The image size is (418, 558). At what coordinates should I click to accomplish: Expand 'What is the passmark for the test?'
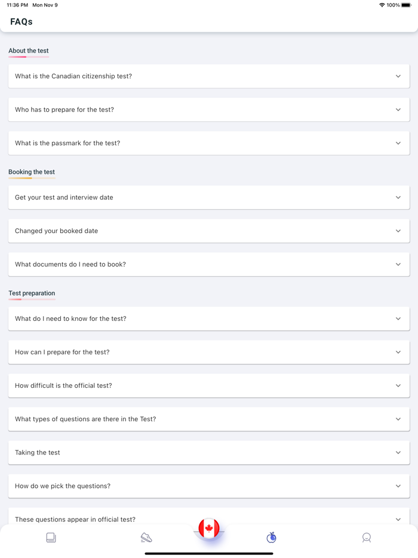pos(209,143)
